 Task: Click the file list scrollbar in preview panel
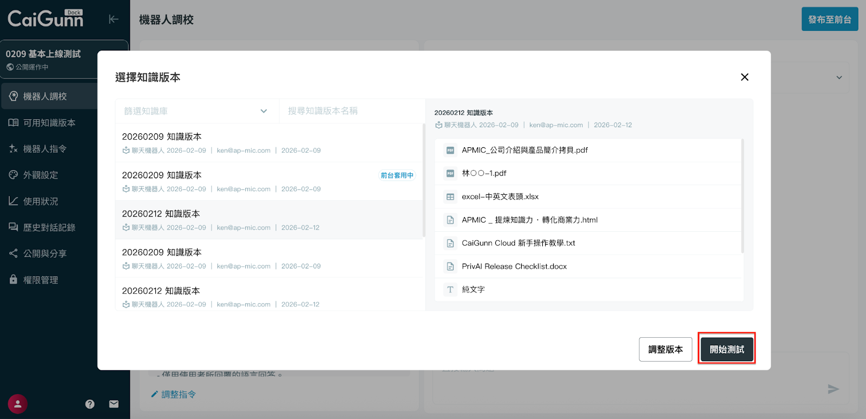742,196
